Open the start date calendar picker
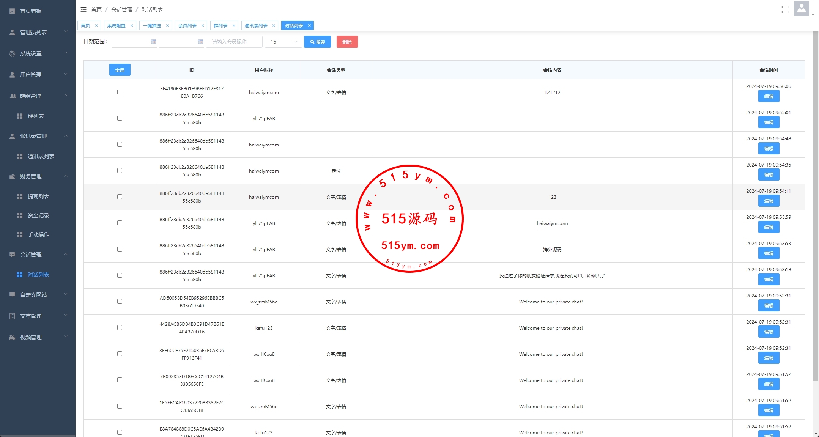The height and width of the screenshot is (437, 819). (x=153, y=42)
